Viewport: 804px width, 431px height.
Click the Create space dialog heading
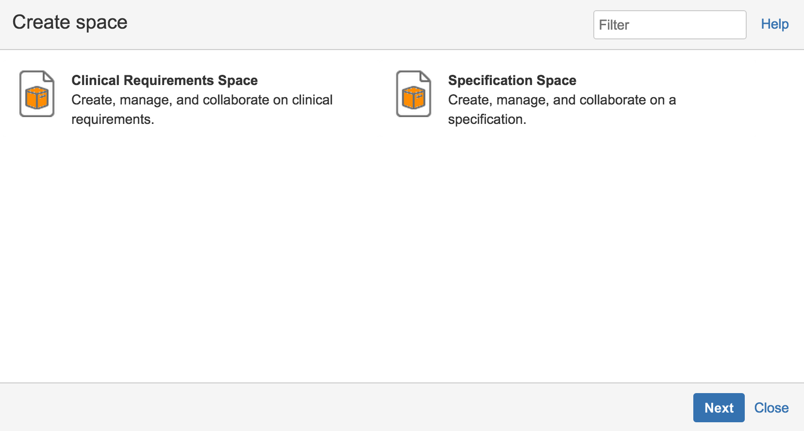70,22
